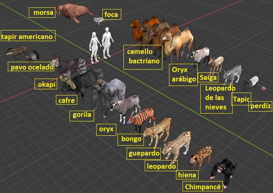Click the snow leopard model

click(x=232, y=74)
